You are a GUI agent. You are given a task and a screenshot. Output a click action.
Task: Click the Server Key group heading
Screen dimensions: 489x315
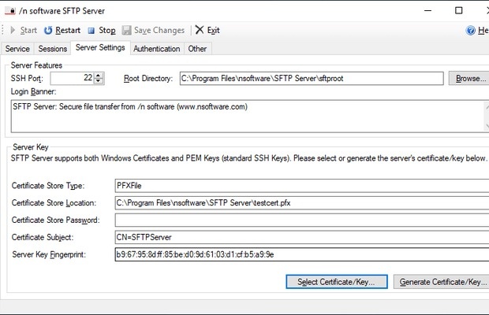[31, 147]
